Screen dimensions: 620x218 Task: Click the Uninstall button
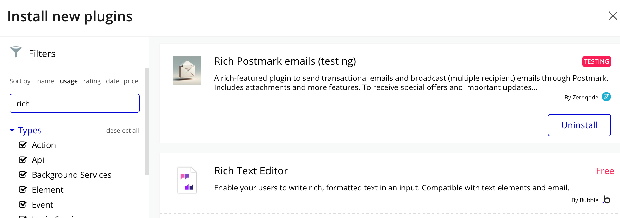click(x=579, y=125)
